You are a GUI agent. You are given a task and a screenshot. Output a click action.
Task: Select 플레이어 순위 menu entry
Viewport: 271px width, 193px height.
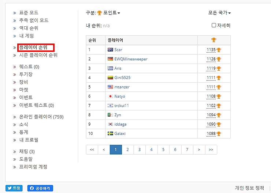click(33, 48)
